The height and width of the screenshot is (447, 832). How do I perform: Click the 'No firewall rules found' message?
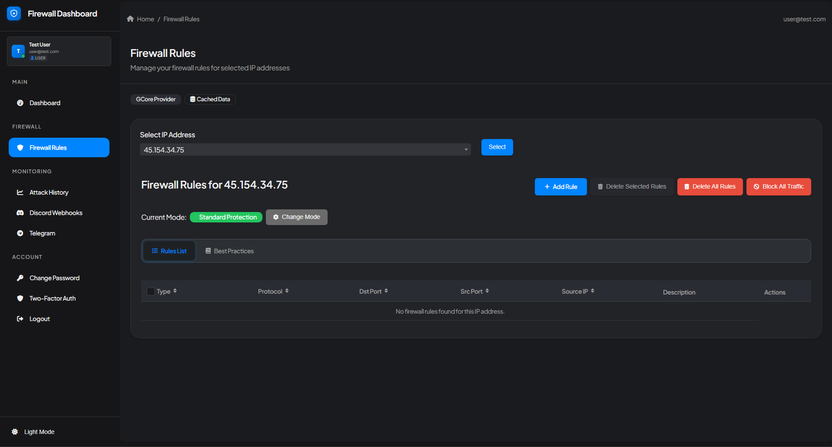(450, 311)
